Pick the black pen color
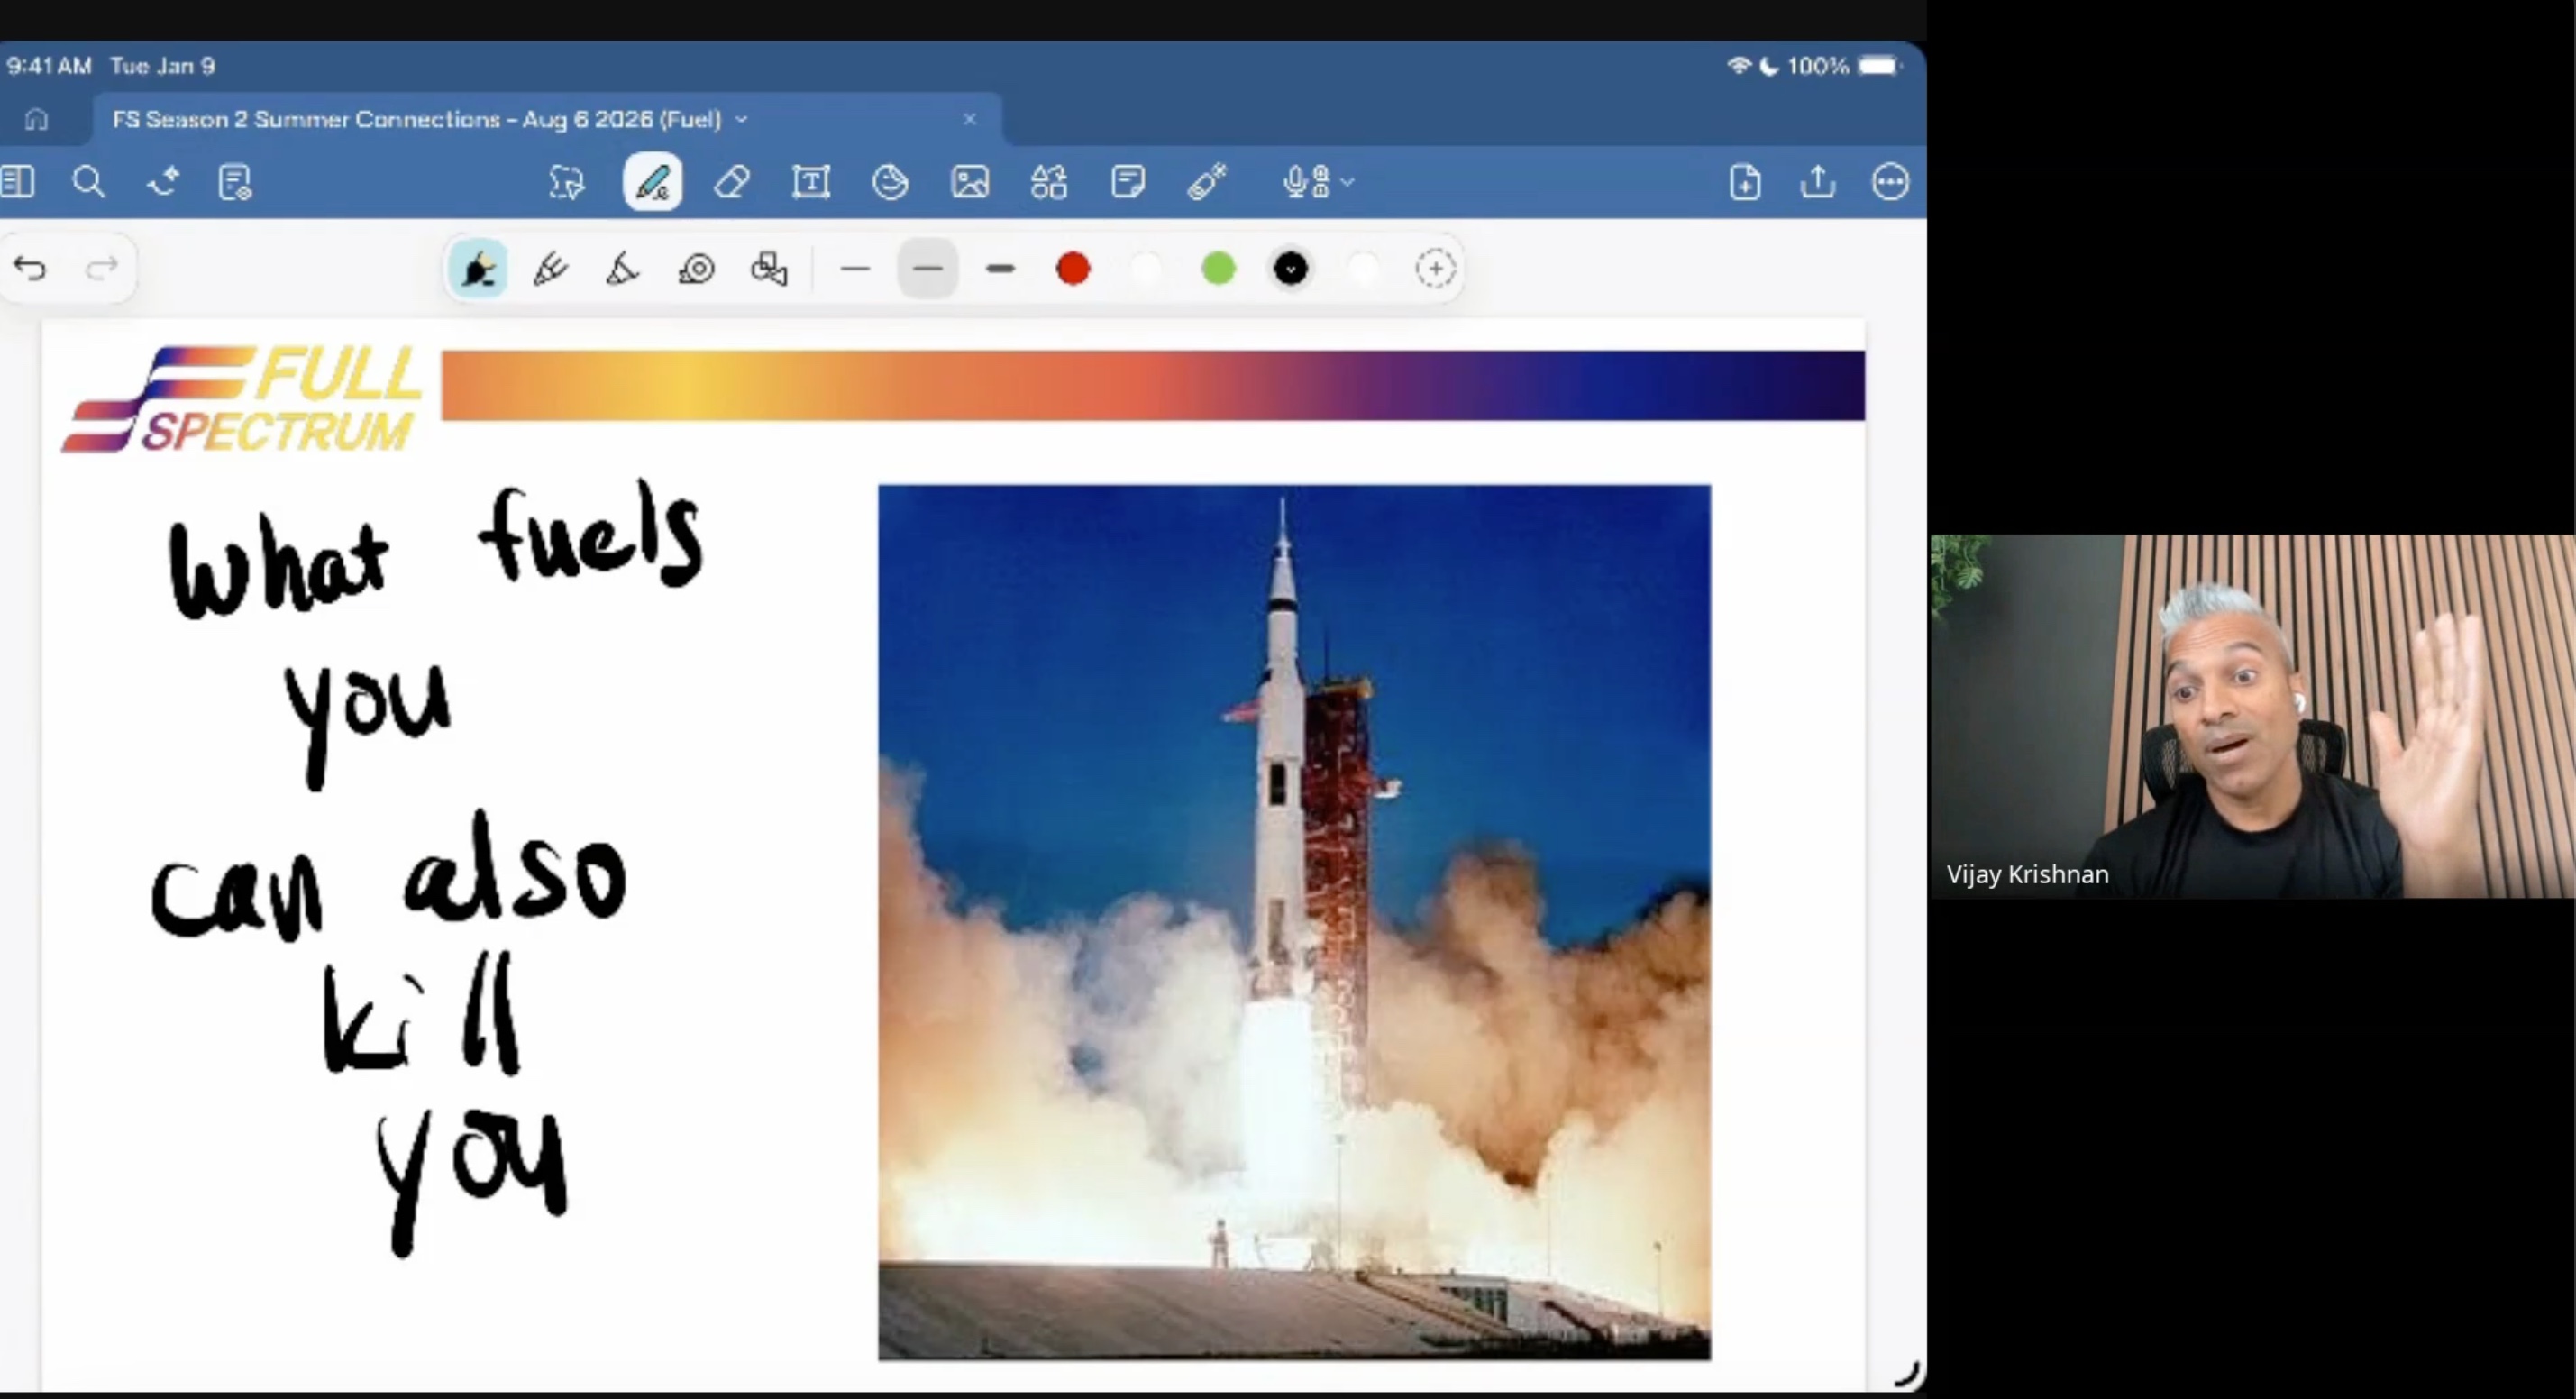 pos(1290,268)
